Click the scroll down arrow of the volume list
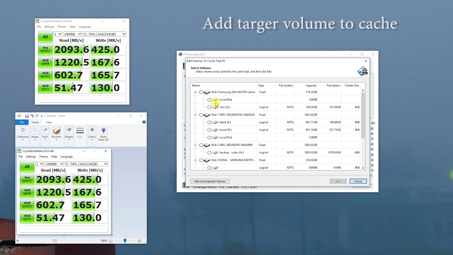This screenshot has height=255, width=453. [363, 168]
